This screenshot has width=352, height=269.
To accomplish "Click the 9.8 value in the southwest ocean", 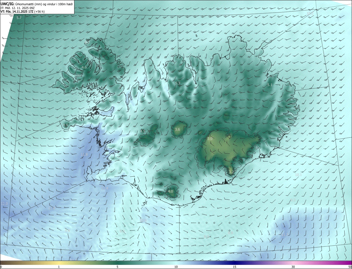I will 67,231.
